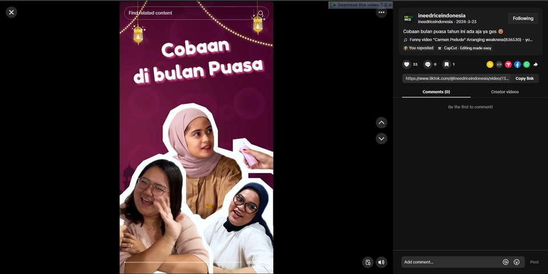Click the 'Be the first to comment!' text
The image size is (548, 274).
[x=470, y=107]
